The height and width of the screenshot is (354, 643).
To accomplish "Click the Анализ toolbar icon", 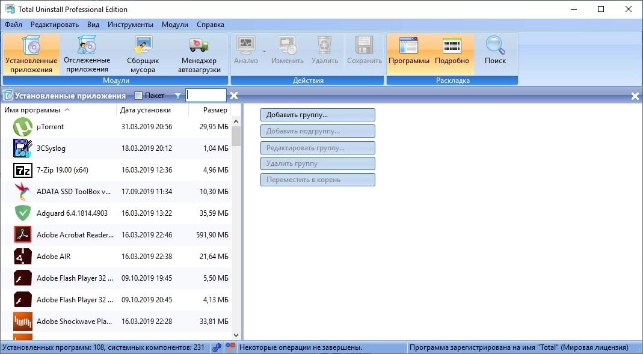I will tap(246, 45).
